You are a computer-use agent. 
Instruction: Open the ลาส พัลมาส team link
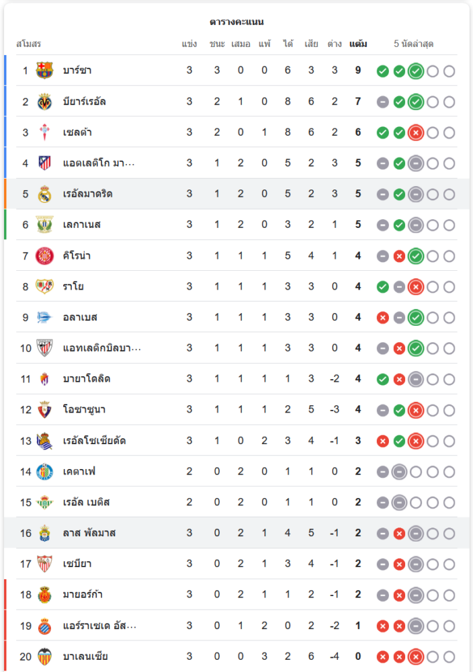click(x=89, y=533)
